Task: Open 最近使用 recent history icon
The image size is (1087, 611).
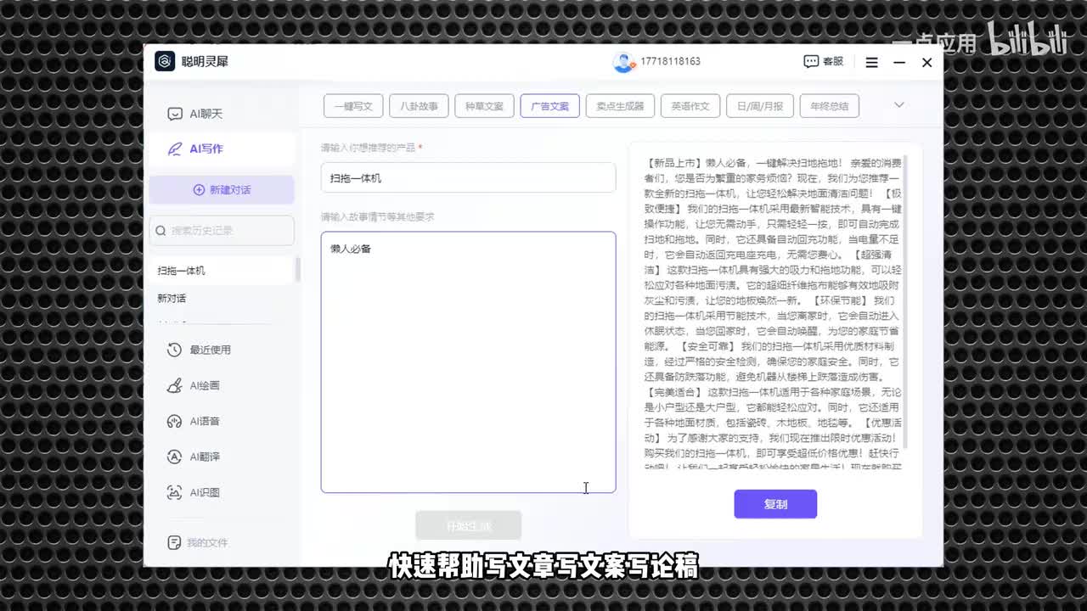Action: pyautogui.click(x=174, y=350)
